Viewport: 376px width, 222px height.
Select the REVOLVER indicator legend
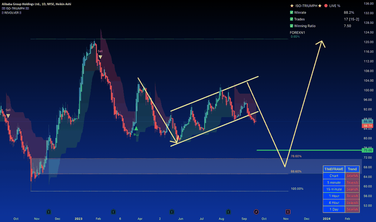[12, 13]
